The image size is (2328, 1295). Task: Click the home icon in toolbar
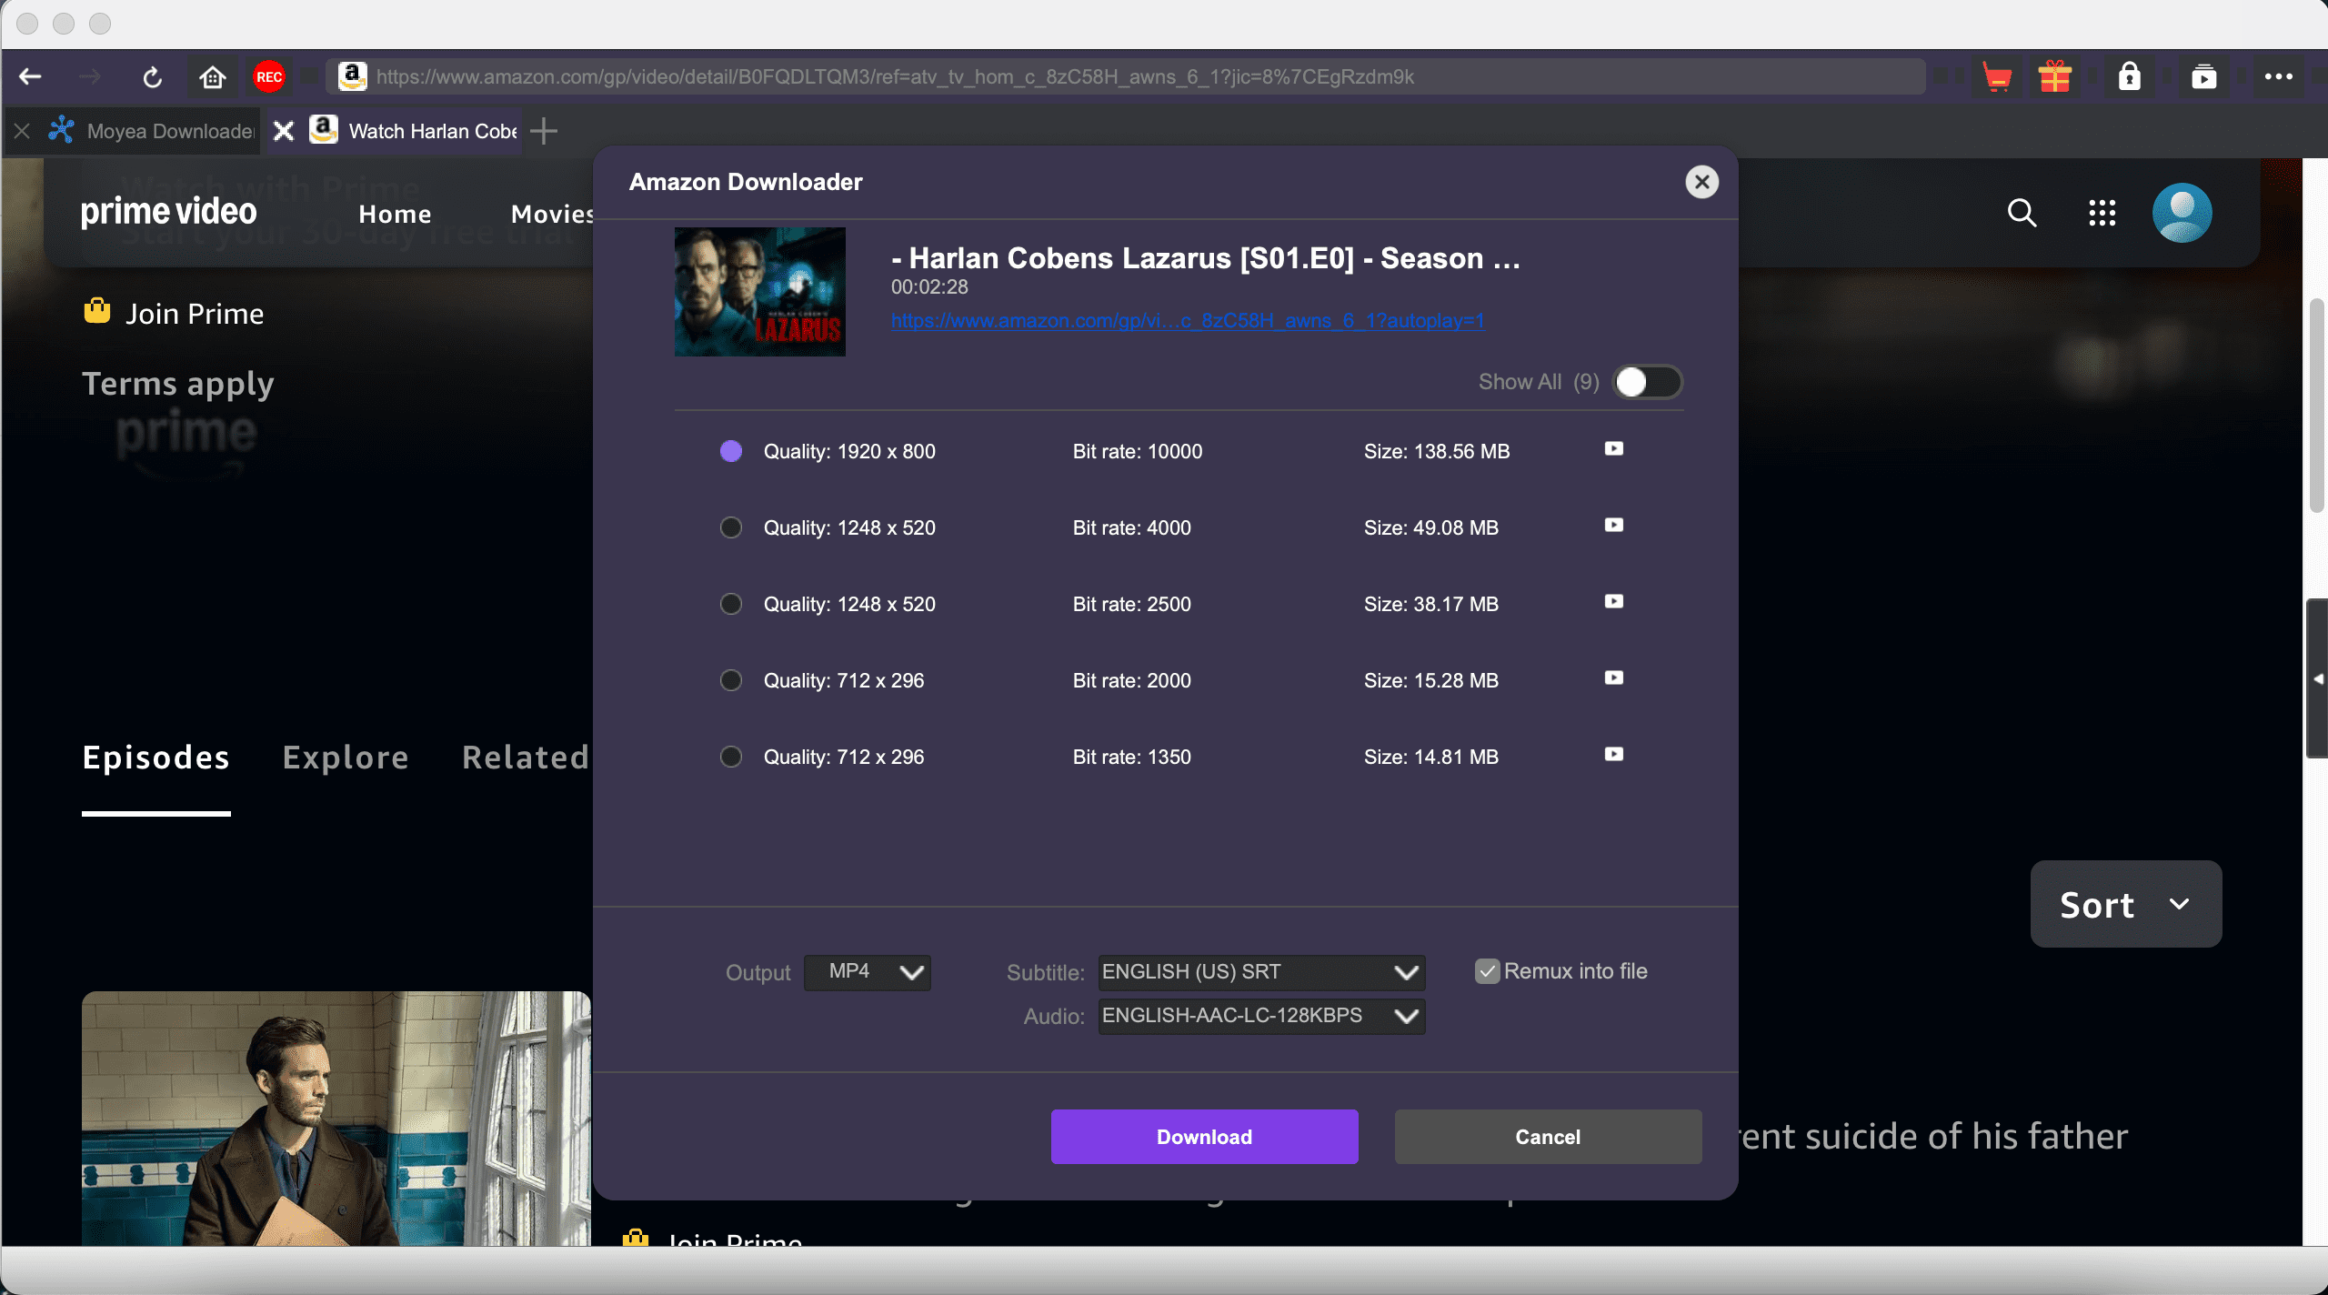(x=212, y=77)
